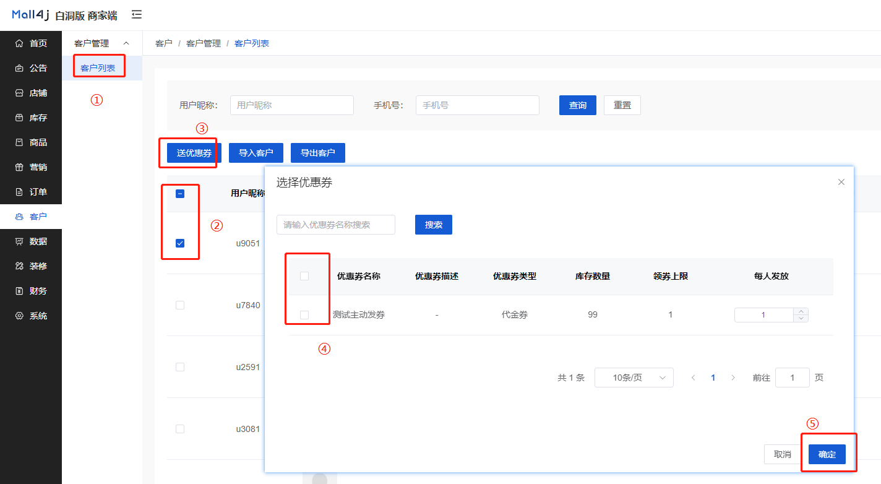
Task: Click the home icon beside 首页
Action: pyautogui.click(x=19, y=43)
